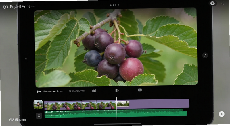The width and height of the screenshot is (230, 126).
Task: Click the berry video preview image
Action: point(116,48)
